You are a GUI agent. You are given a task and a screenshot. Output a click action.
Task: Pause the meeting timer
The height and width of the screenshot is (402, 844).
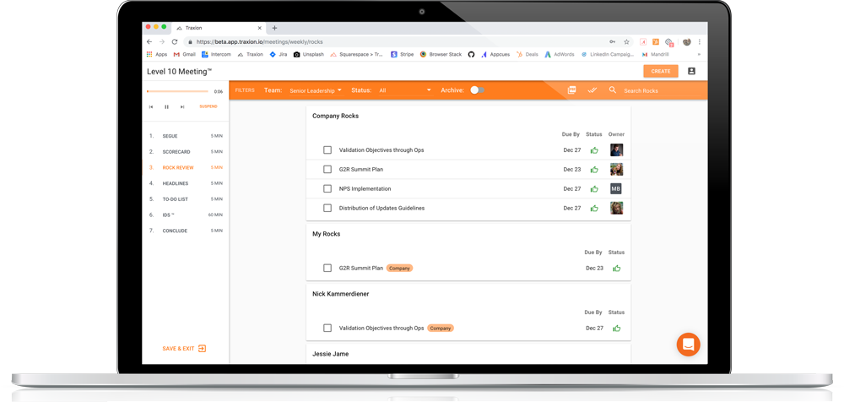point(166,107)
